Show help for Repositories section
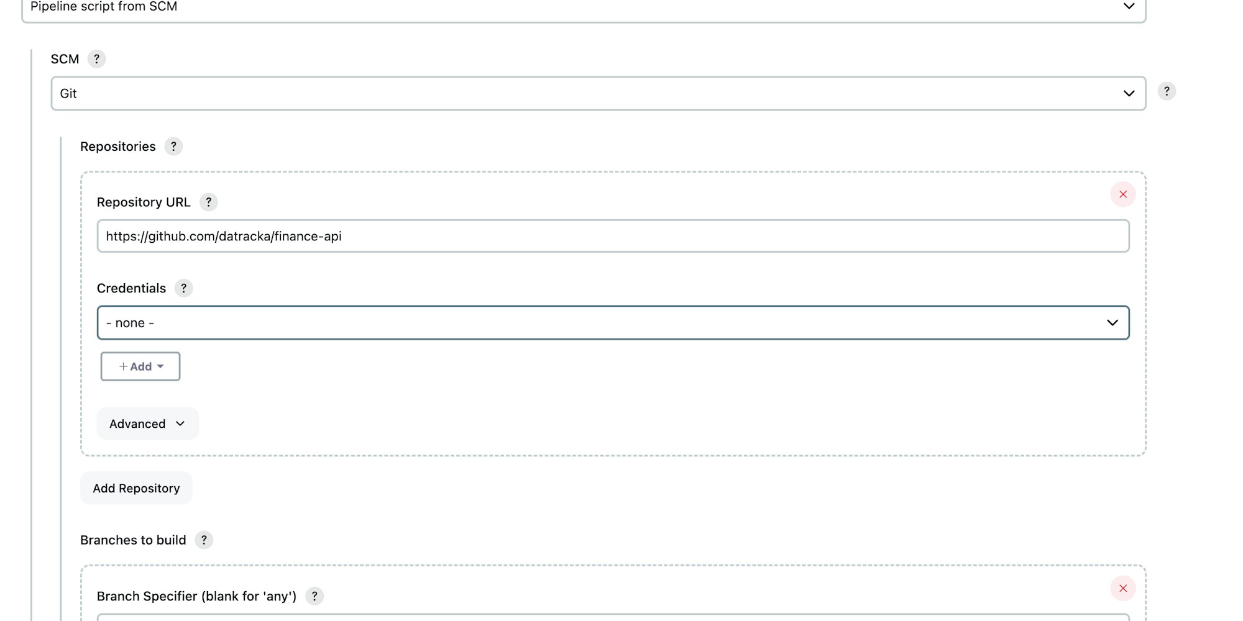This screenshot has height=621, width=1243. 173,147
